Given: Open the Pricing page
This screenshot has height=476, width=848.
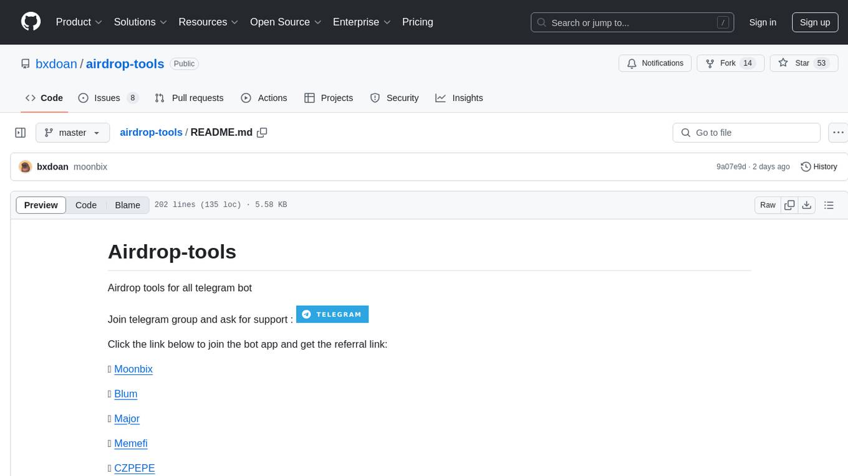Looking at the screenshot, I should (418, 22).
